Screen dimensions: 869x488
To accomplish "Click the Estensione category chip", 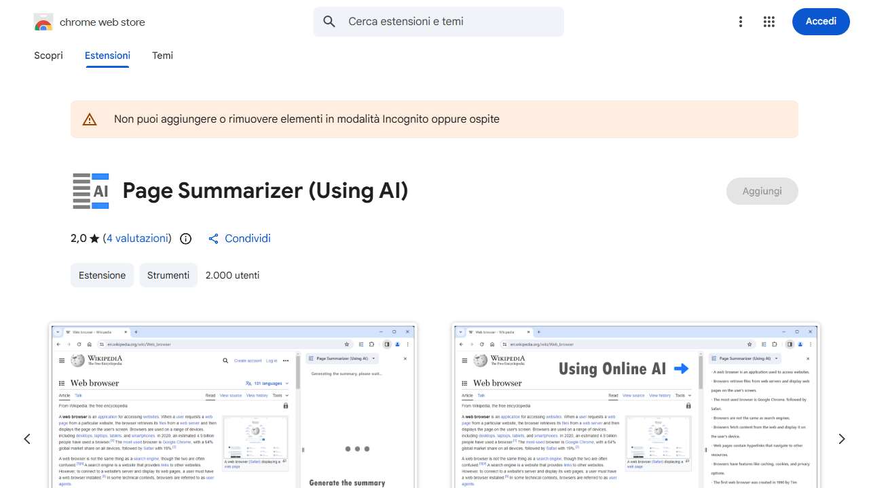I will pyautogui.click(x=102, y=275).
